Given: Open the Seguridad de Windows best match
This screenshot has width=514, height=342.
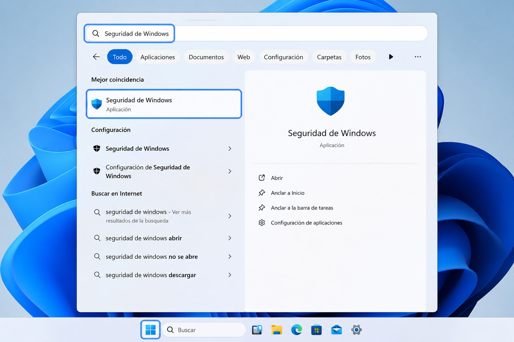Looking at the screenshot, I should tap(164, 104).
